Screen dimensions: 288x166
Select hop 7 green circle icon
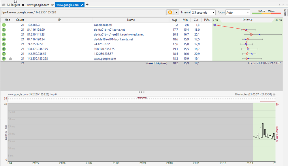pyautogui.click(x=4, y=54)
